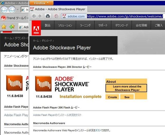Click the Internet Explorer forward button
Screen dimensions: 165x135
point(12,10)
